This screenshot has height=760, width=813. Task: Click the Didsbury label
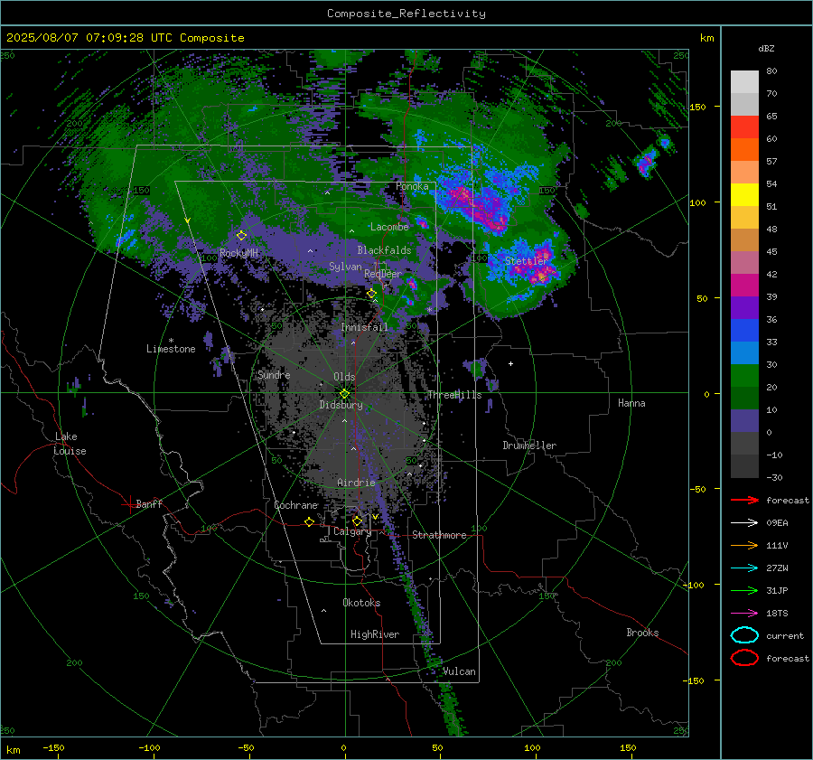pyautogui.click(x=341, y=405)
